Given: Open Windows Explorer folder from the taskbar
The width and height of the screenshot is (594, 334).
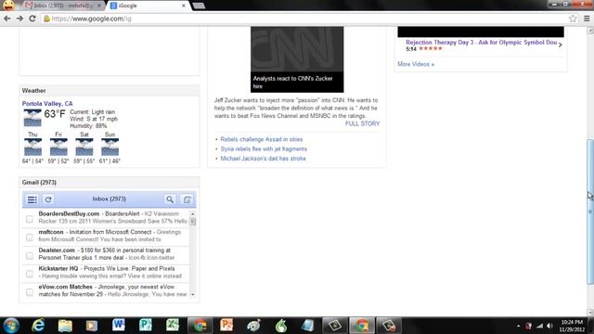Looking at the screenshot, I should (65, 326).
